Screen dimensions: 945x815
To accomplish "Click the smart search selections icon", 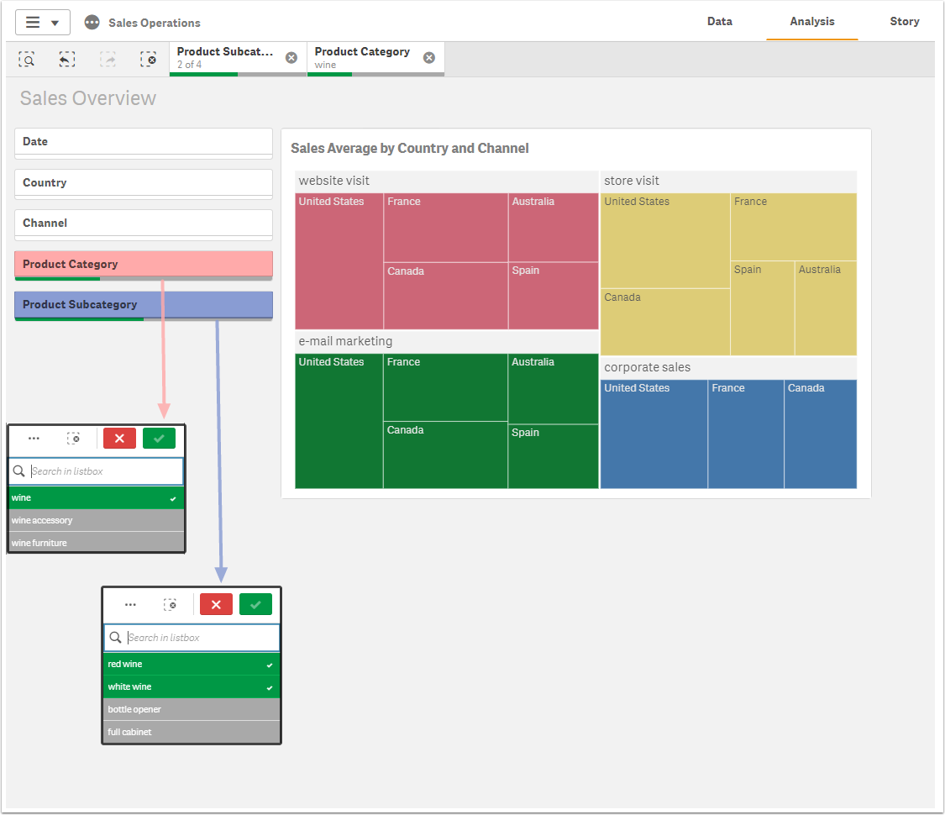I will [27, 60].
